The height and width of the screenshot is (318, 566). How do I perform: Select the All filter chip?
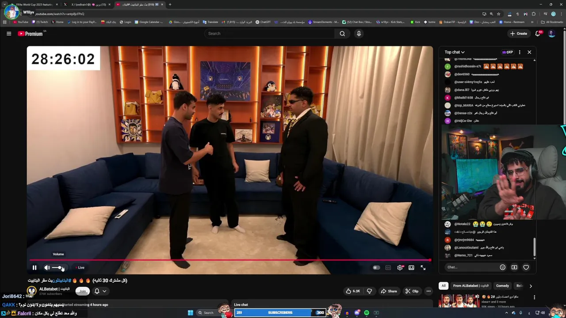[x=444, y=286]
